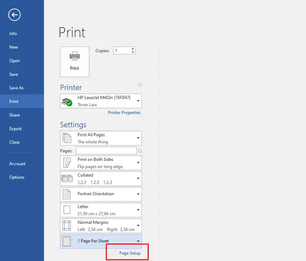Expand the Letter paper size dropdown

pyautogui.click(x=101, y=210)
